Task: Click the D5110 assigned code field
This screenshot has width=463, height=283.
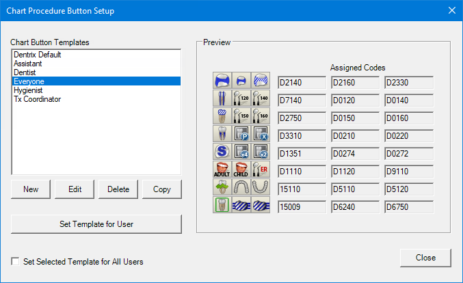Action: (x=355, y=189)
